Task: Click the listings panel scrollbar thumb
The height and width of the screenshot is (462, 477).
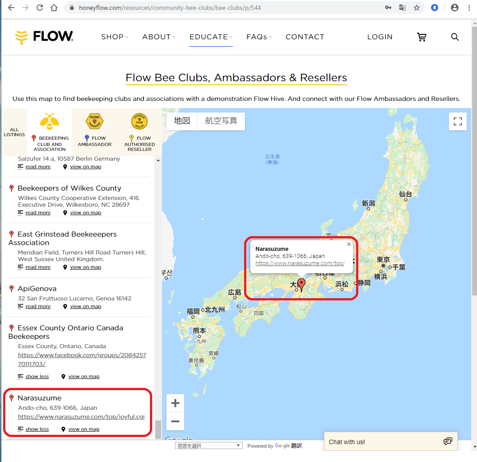Action: pyautogui.click(x=158, y=429)
